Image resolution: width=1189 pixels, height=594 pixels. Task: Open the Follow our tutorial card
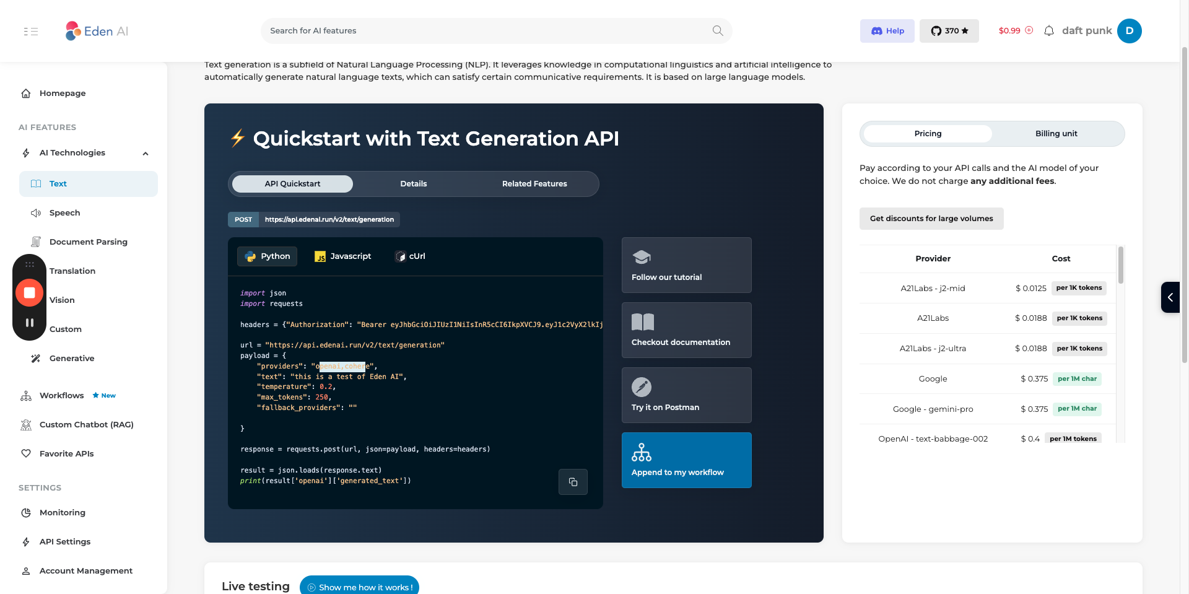[x=687, y=265]
